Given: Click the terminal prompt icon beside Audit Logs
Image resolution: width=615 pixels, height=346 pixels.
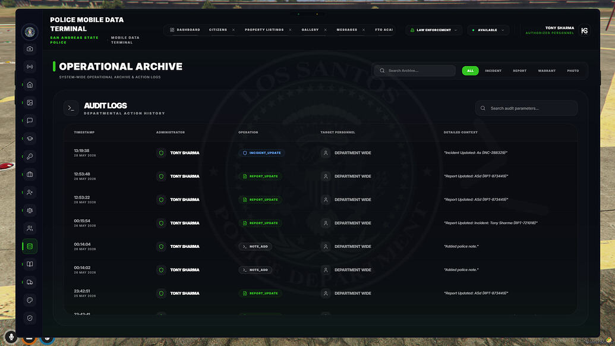Looking at the screenshot, I should click(x=71, y=108).
